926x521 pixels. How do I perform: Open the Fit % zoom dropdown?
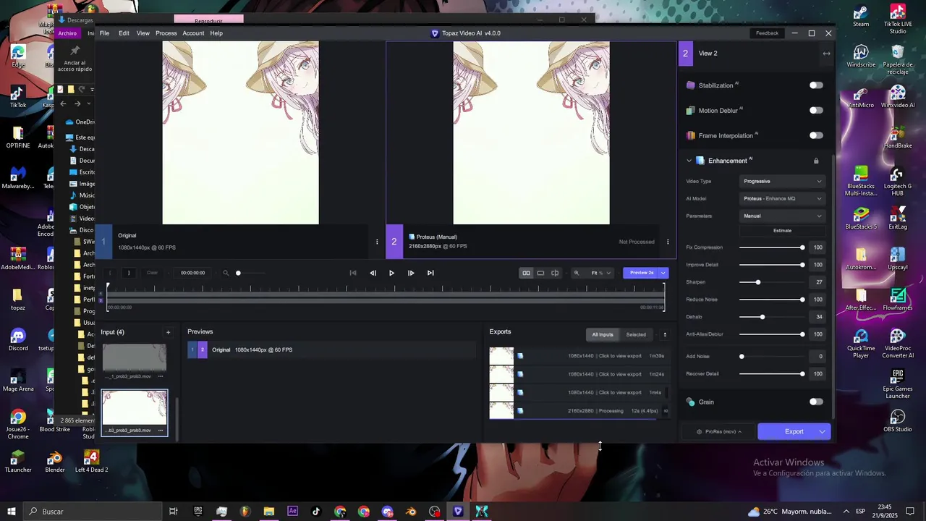[x=601, y=273]
